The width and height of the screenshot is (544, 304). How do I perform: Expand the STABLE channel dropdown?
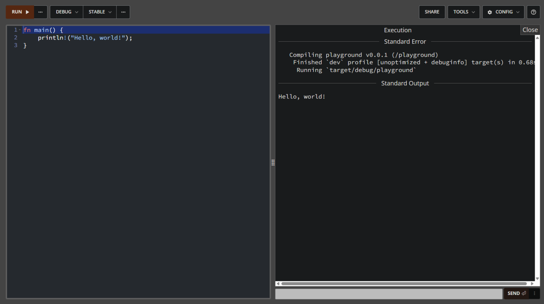[x=100, y=12]
